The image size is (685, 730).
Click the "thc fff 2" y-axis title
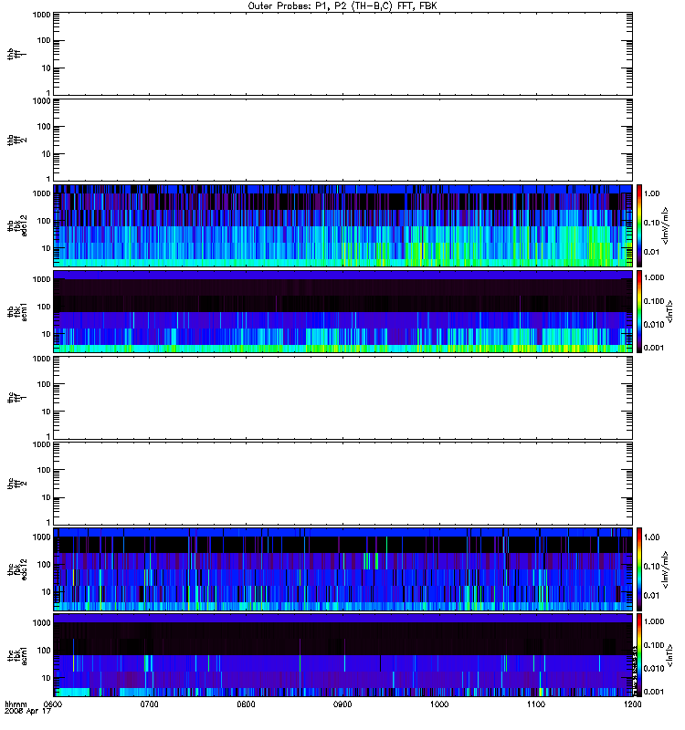click(x=17, y=484)
